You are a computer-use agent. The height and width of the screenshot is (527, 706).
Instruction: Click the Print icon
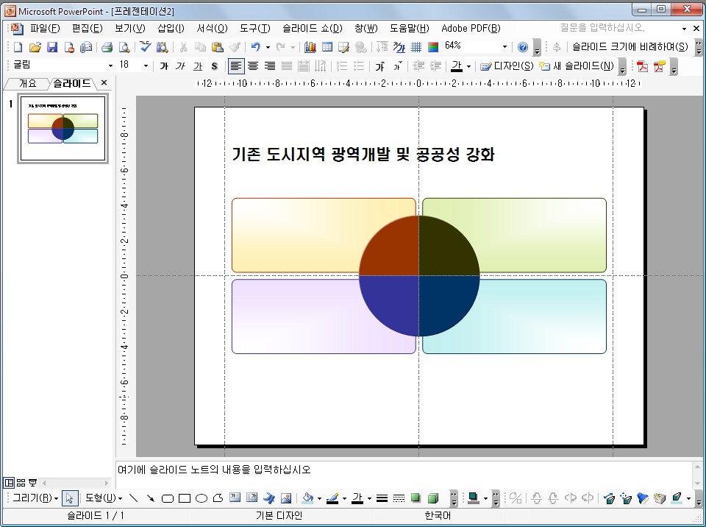tap(107, 47)
